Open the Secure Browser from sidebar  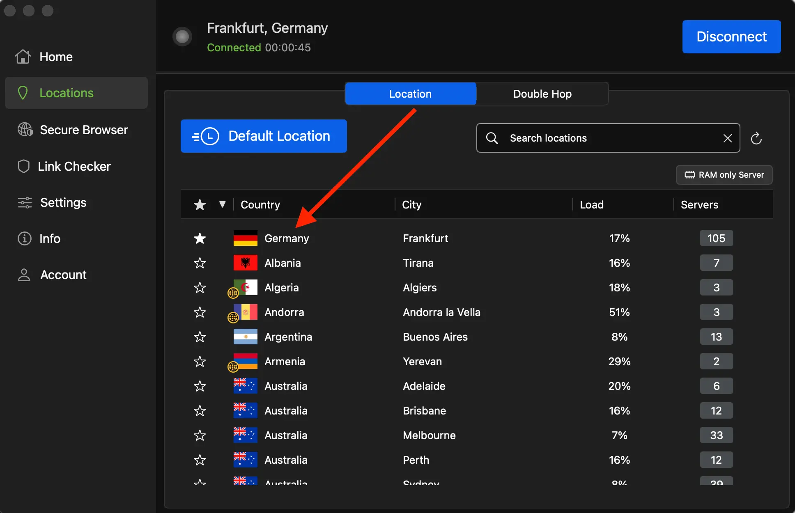coord(25,130)
